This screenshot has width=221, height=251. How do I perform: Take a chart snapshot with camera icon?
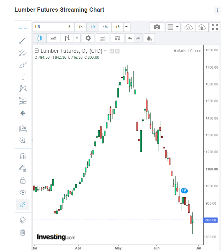pyautogui.click(x=157, y=27)
